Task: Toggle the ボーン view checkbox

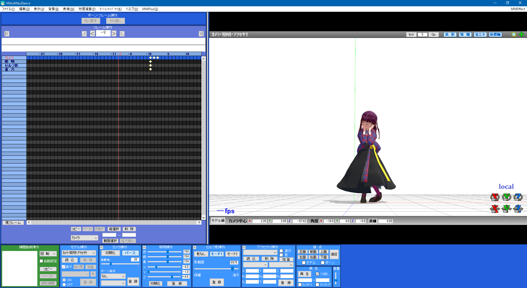Action: 323,263
